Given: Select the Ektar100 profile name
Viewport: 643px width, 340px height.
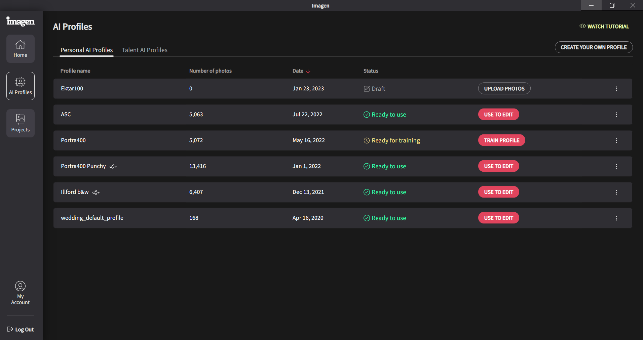Looking at the screenshot, I should coord(72,88).
